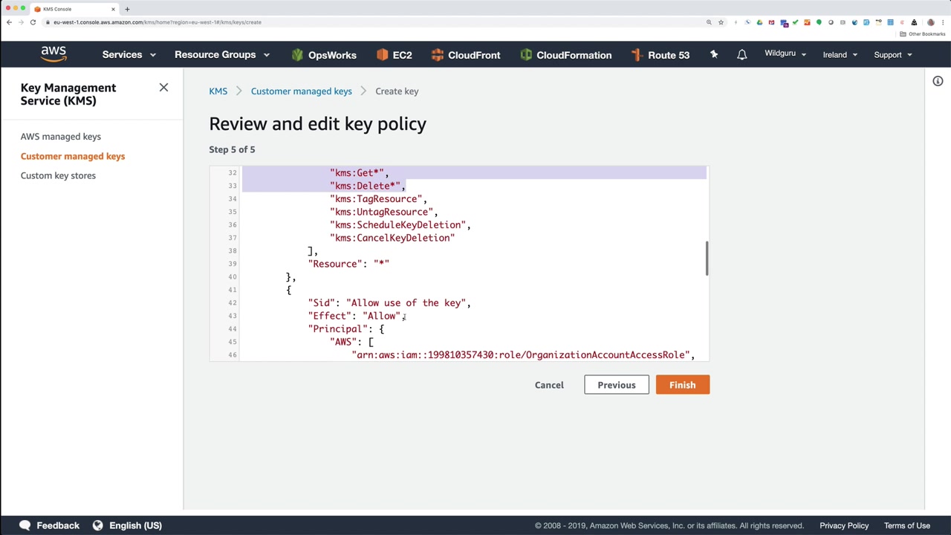Click policy line "kms:TagResource"

click(378, 199)
